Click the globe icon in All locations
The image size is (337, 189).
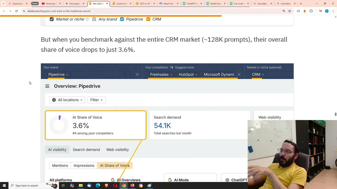(54, 100)
